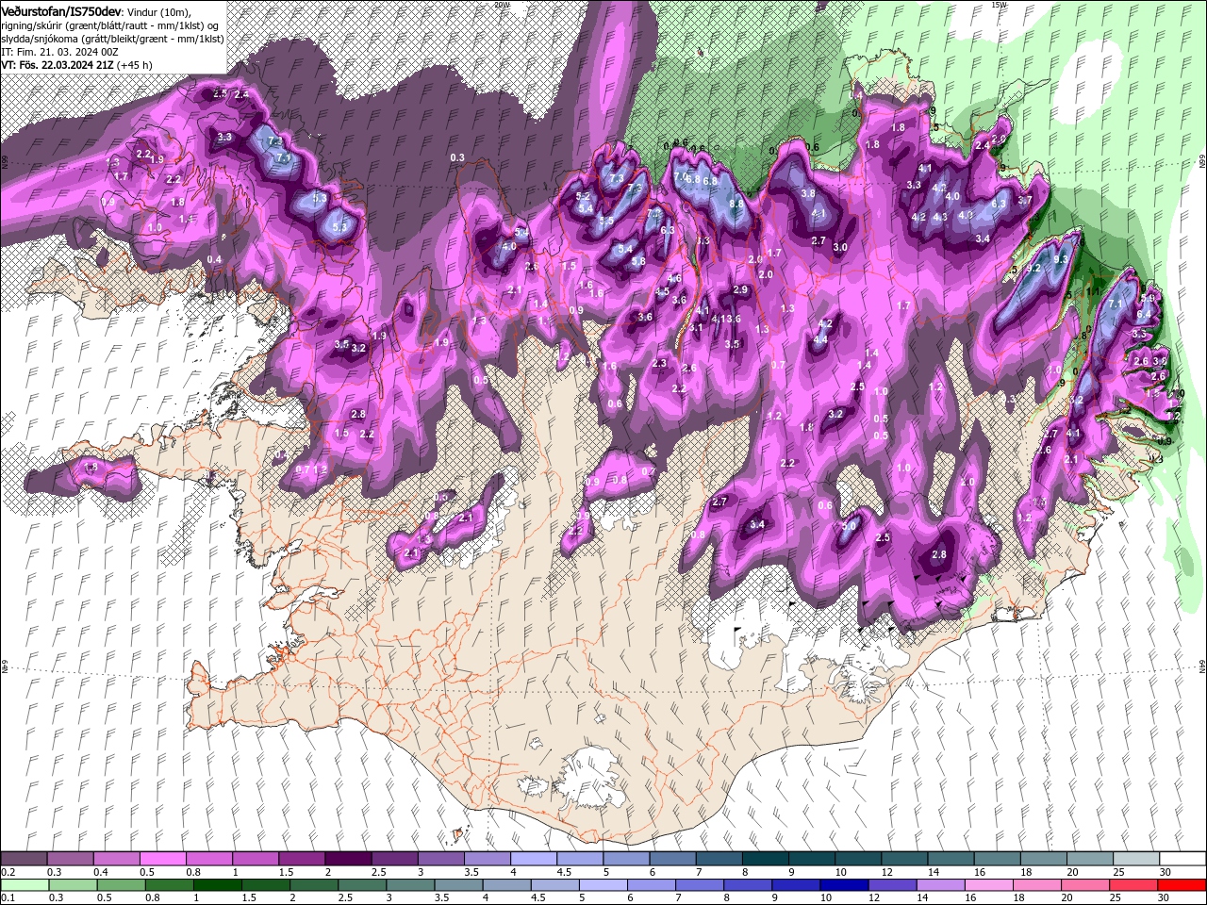Select the top-scale swatch between 9 and 10
This screenshot has height=905, width=1207.
click(810, 859)
